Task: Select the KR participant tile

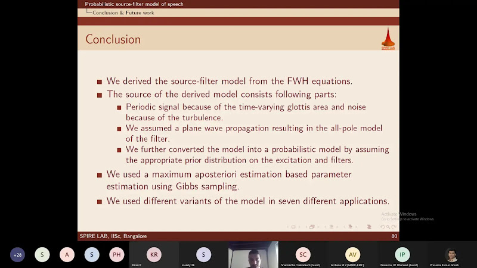Action: point(154,255)
